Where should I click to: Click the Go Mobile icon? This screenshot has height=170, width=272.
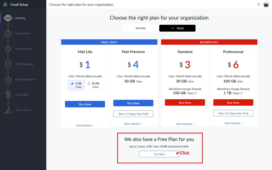8,95
